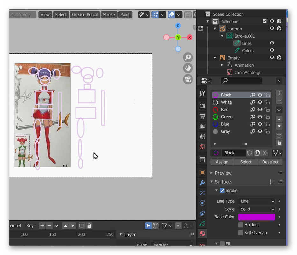
Task: Open the Base Color magenta swatch
Action: tap(257, 217)
